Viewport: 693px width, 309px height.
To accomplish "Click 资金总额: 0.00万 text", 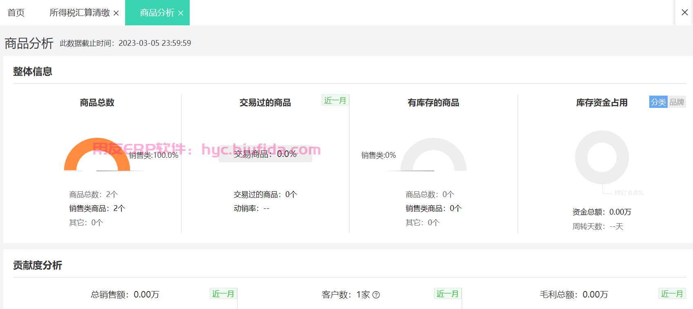I will coord(602,212).
